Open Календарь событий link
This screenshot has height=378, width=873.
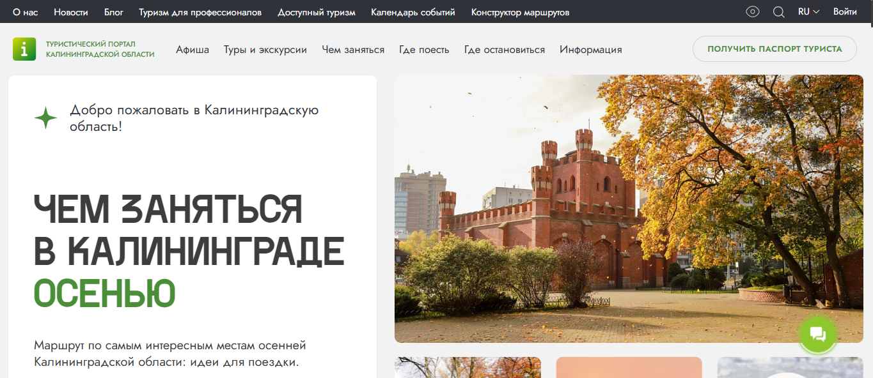point(413,12)
